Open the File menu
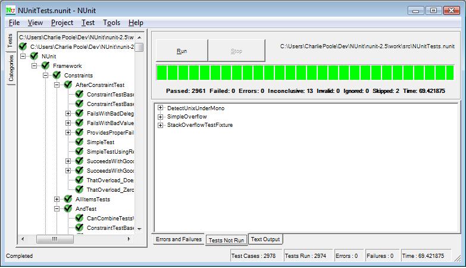Screen dimensions: 466x268 [14, 23]
